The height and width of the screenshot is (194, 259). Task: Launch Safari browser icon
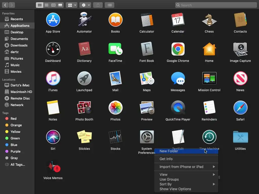(240, 108)
